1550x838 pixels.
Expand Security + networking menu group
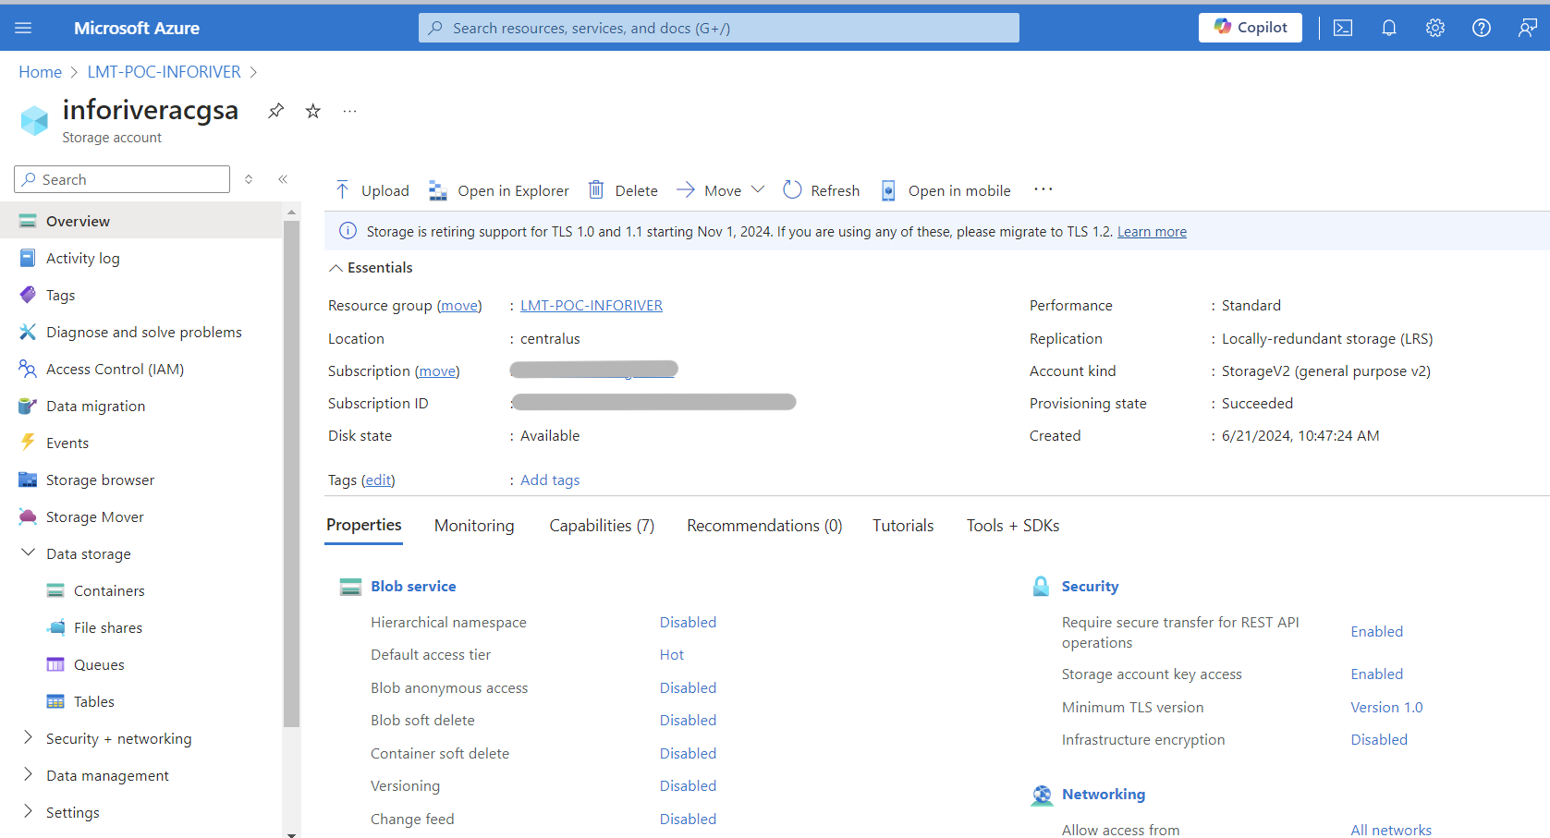point(118,738)
